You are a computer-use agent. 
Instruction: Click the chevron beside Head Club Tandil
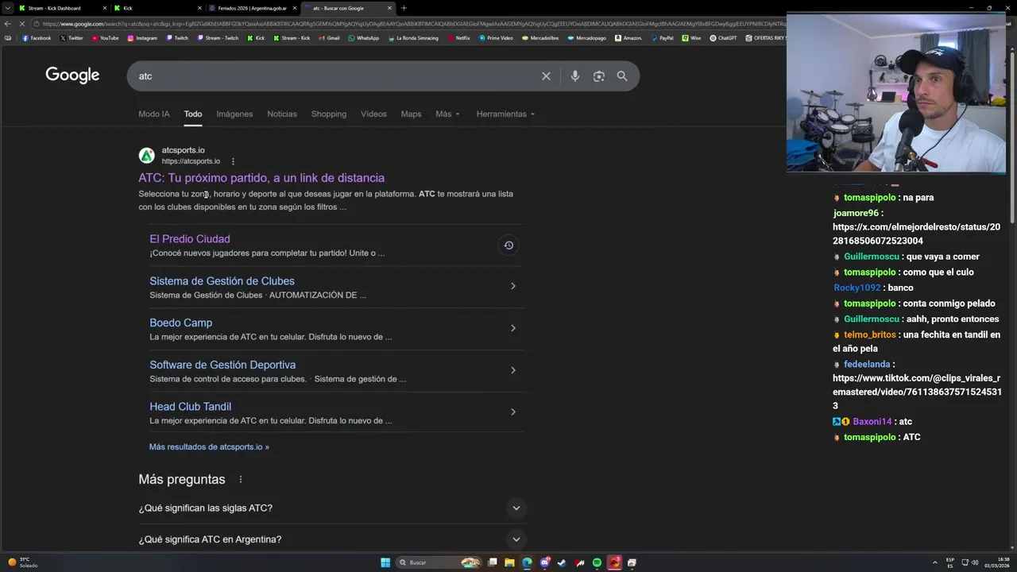click(512, 412)
